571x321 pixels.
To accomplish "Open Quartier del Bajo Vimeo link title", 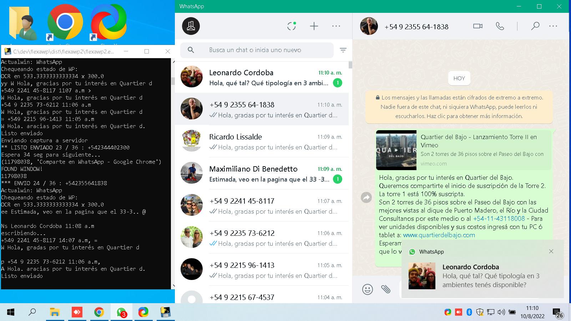I will pyautogui.click(x=479, y=141).
